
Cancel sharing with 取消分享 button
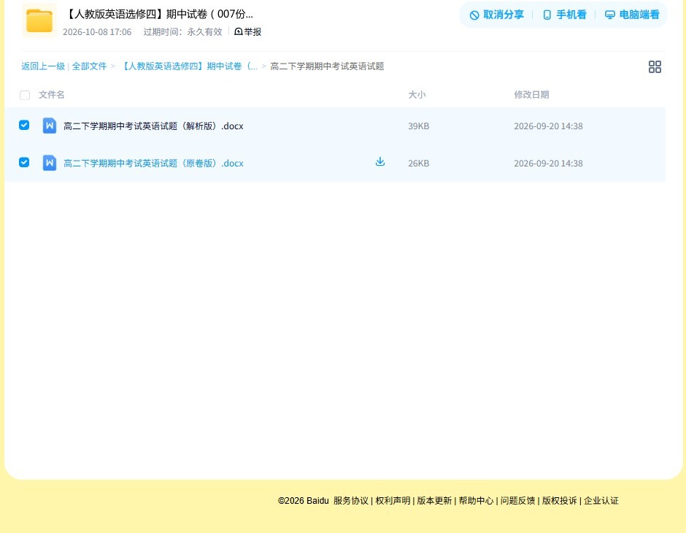coord(497,15)
